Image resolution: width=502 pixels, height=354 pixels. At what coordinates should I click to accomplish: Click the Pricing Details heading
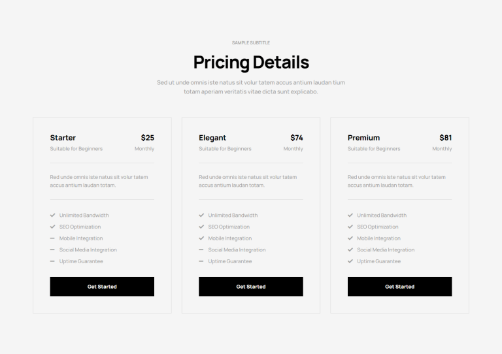251,63
